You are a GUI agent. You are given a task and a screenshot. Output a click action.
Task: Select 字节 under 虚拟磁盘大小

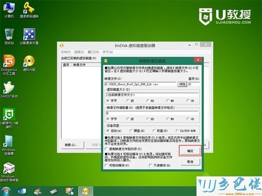point(112,101)
